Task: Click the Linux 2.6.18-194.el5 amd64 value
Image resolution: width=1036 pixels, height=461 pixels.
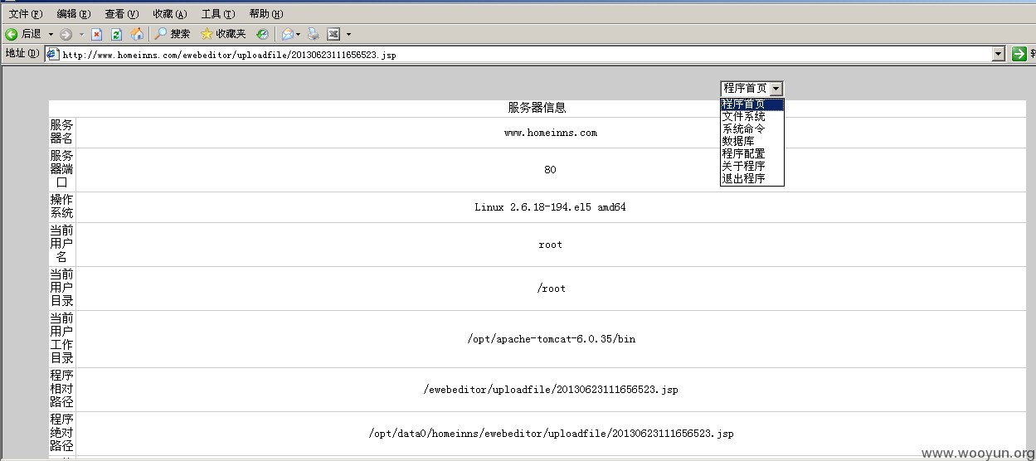Action: click(550, 207)
